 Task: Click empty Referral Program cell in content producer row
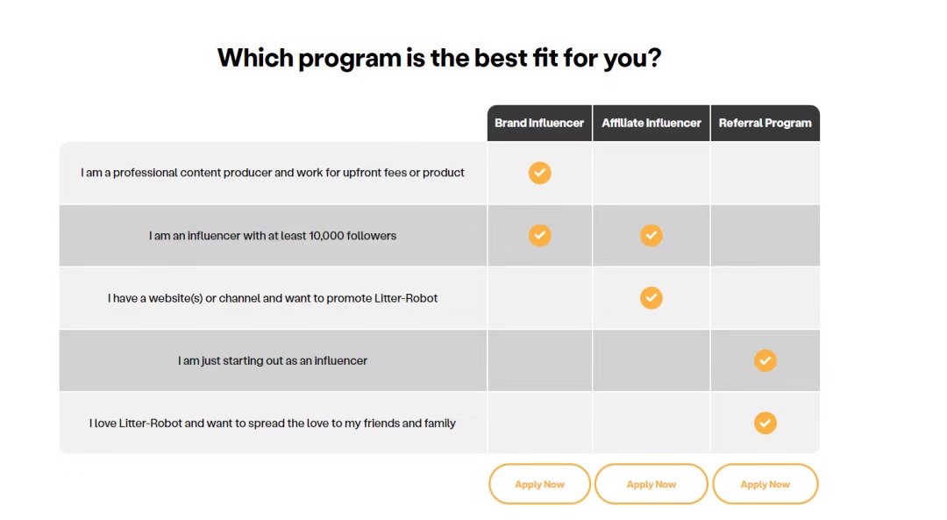(765, 173)
